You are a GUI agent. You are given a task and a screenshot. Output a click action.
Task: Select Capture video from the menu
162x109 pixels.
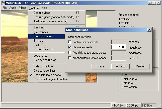click(42, 13)
